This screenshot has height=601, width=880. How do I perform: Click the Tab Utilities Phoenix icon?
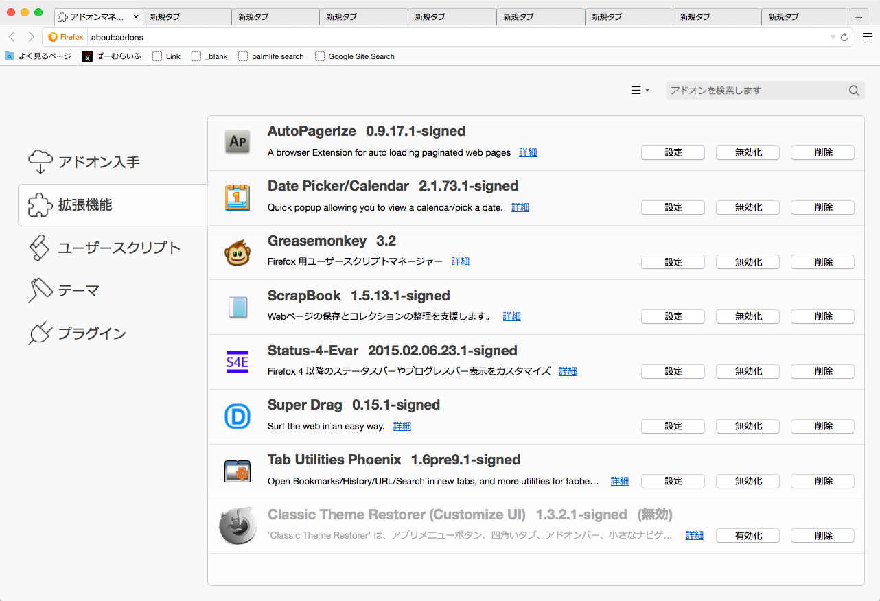click(x=238, y=471)
